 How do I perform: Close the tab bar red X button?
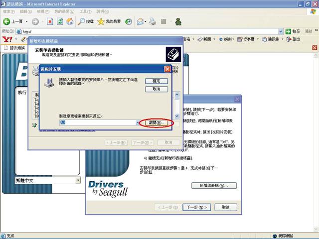click(x=315, y=48)
